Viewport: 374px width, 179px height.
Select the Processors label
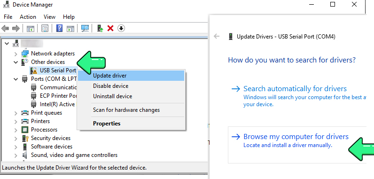[44, 130]
